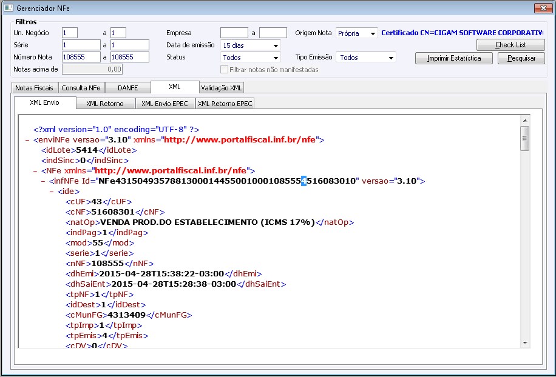556x377 pixels.
Task: Close the Gerenciador NFe window
Action: 543,8
